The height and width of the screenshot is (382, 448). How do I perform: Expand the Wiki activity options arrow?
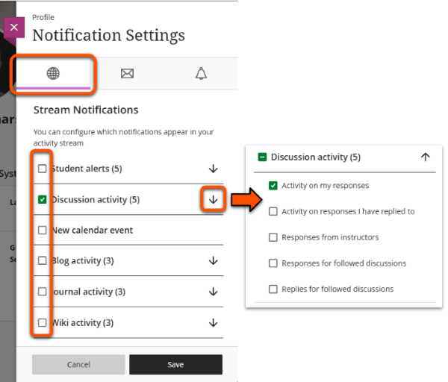pos(213,322)
